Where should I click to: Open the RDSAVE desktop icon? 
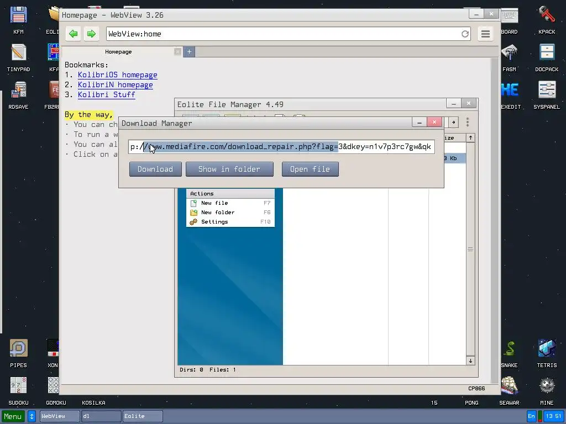pos(18,95)
